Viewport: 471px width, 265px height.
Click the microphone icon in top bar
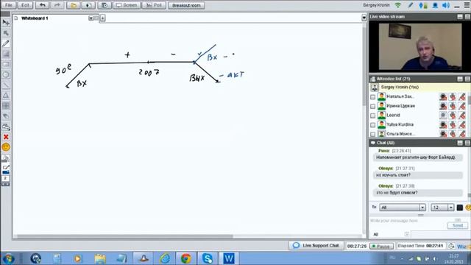click(x=423, y=5)
